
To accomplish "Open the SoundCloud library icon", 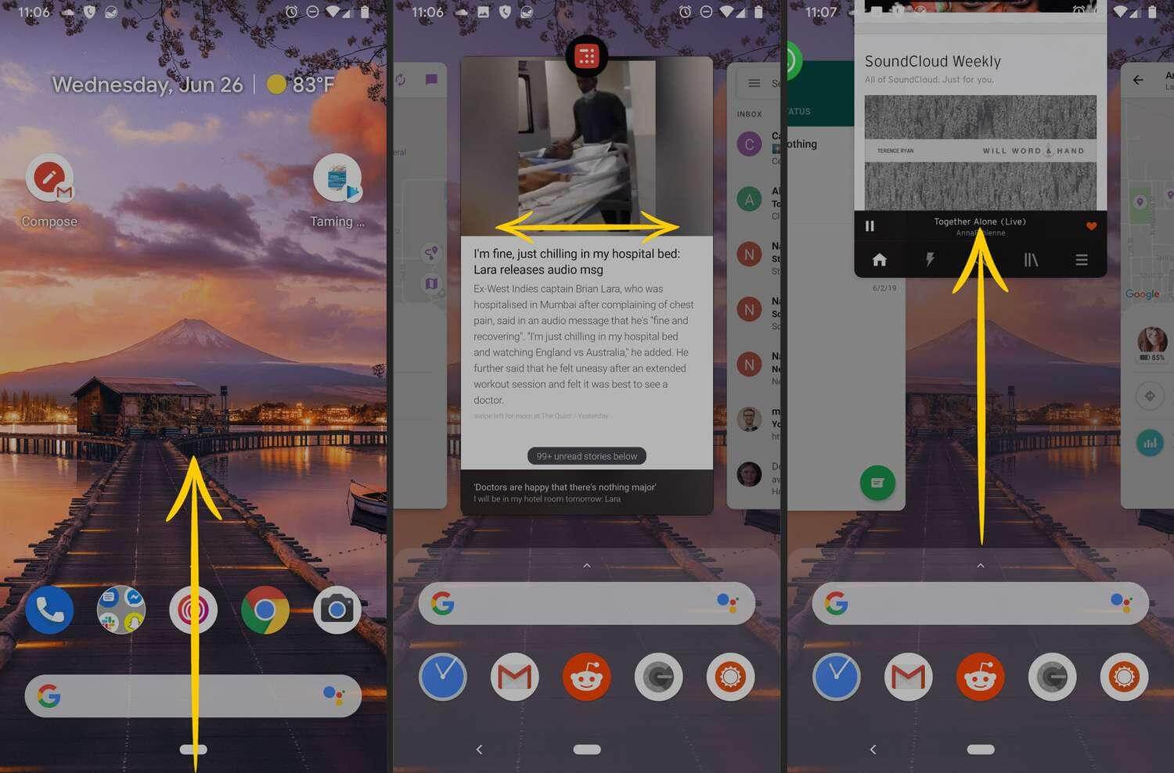I will (1031, 259).
